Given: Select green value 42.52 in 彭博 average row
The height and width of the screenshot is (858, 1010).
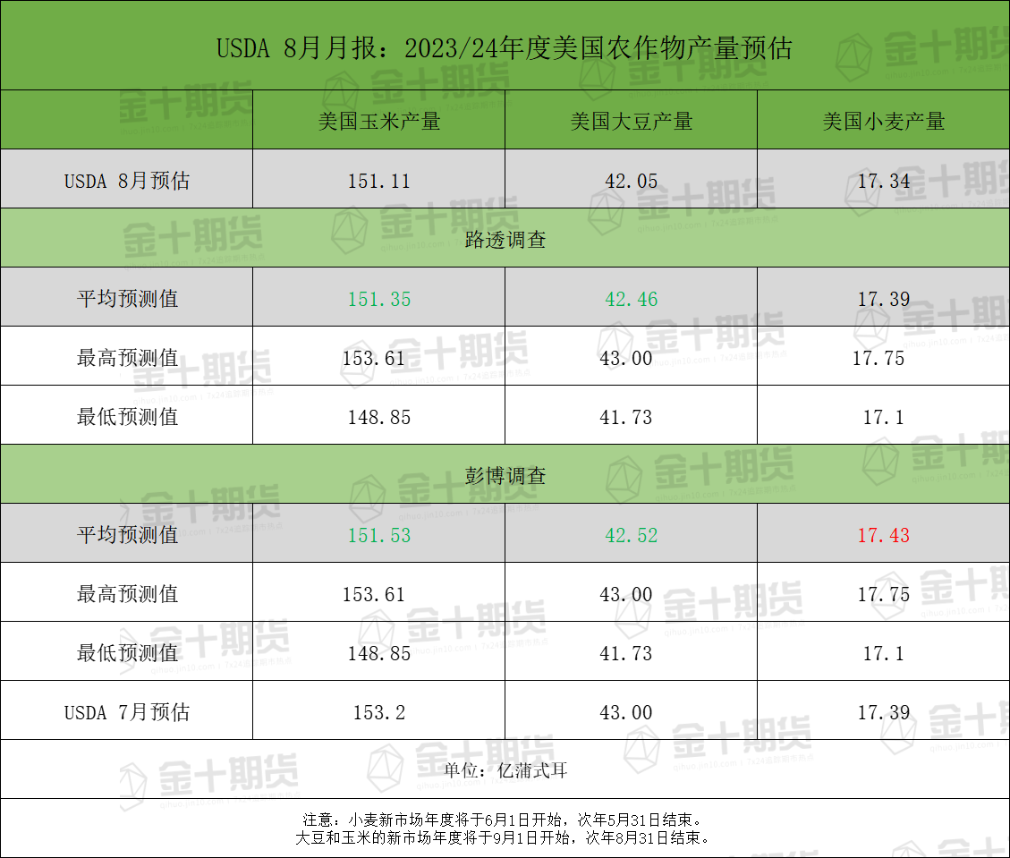Looking at the screenshot, I should click(632, 536).
